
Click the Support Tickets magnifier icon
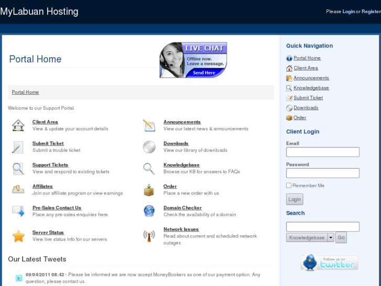coord(18,168)
